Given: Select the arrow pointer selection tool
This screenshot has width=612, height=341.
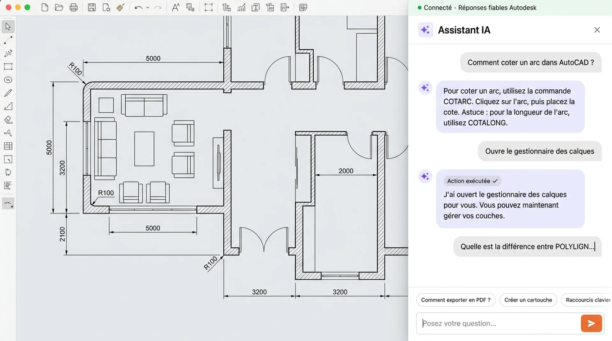Looking at the screenshot, I should pyautogui.click(x=8, y=27).
